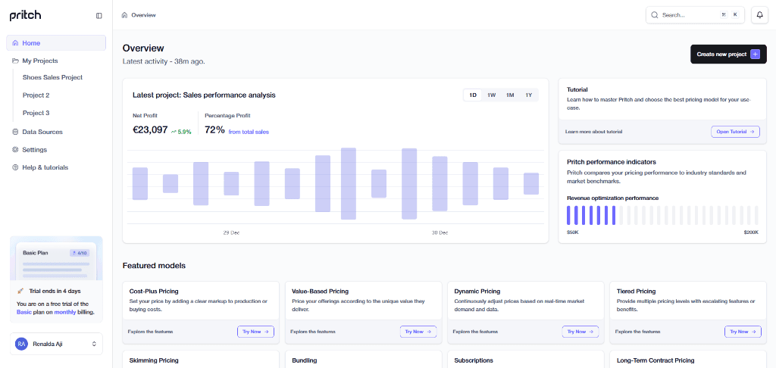Image resolution: width=776 pixels, height=368 pixels.
Task: Select the 1M time range
Action: [x=510, y=95]
